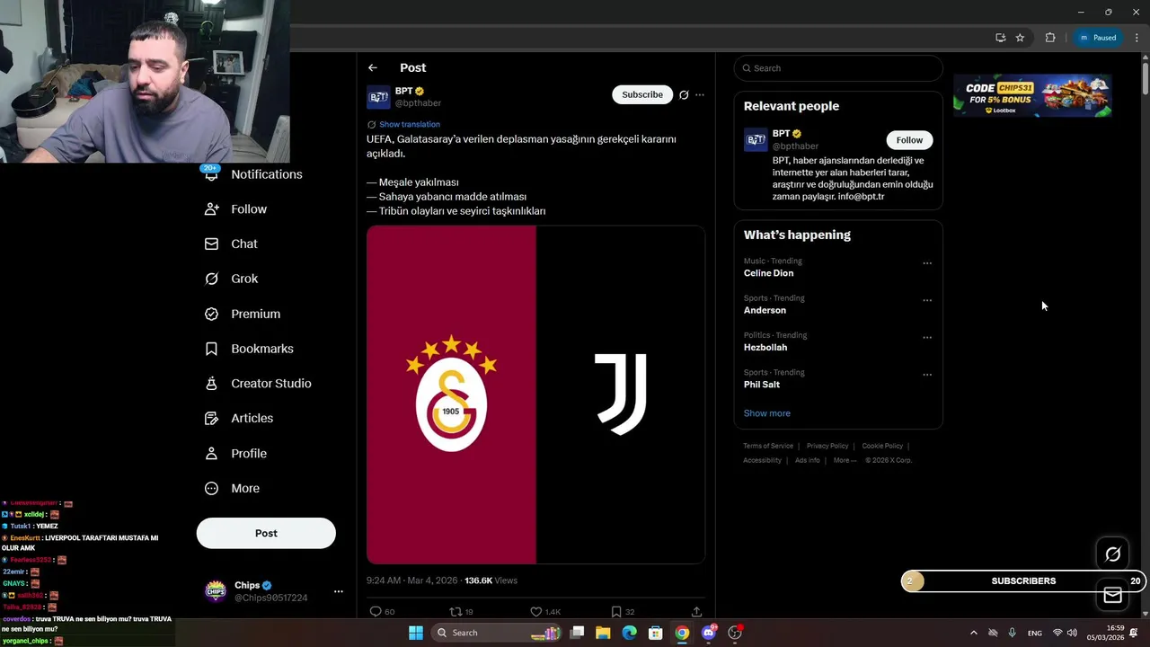Open the Paused Chrome profile button

[1098, 38]
